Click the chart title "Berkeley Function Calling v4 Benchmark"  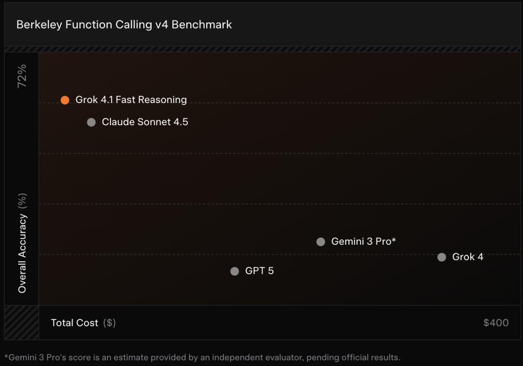[x=124, y=25]
